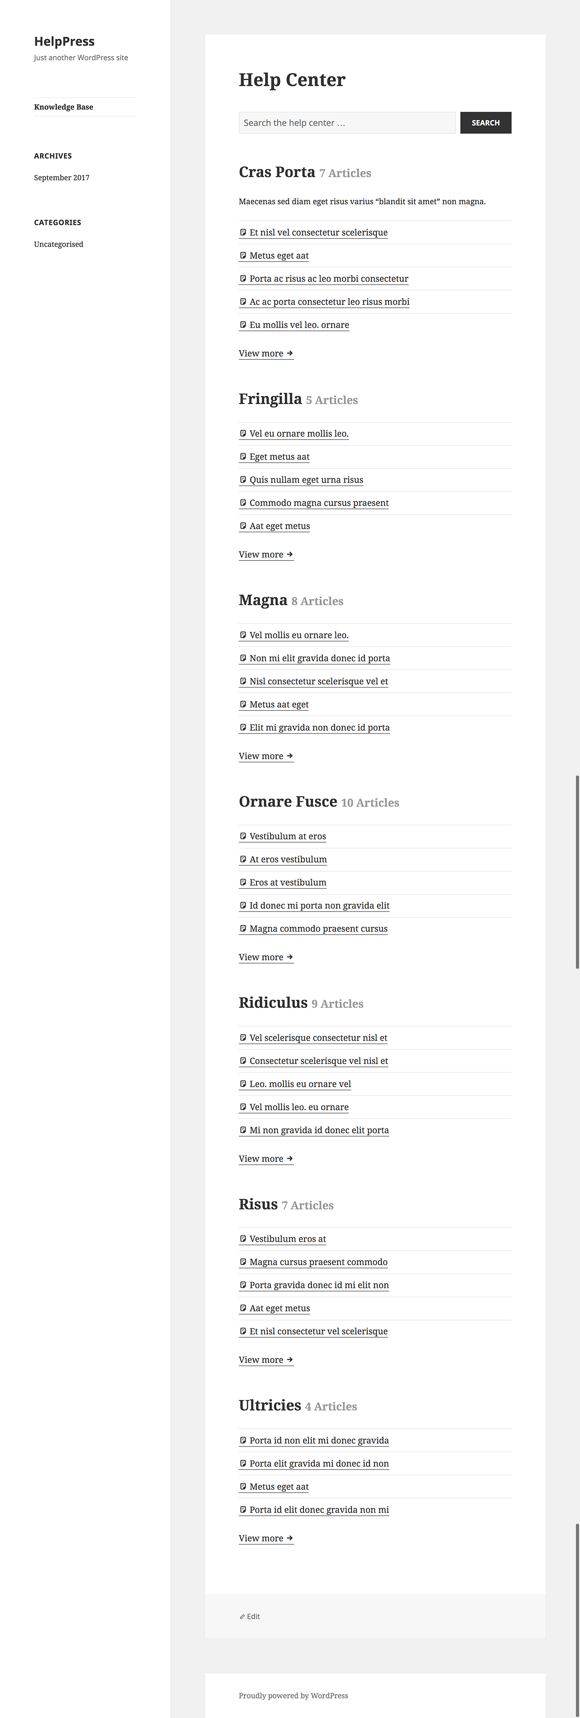
Task: Expand Cras Porta with View more
Action: pos(266,353)
